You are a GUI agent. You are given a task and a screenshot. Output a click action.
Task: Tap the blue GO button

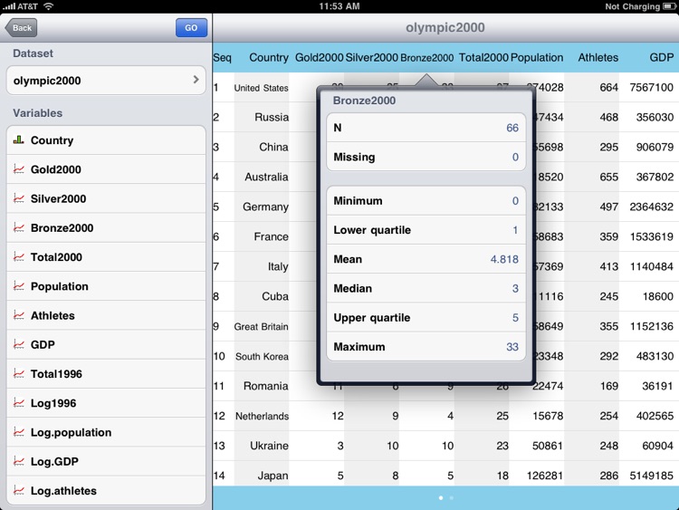pos(191,28)
